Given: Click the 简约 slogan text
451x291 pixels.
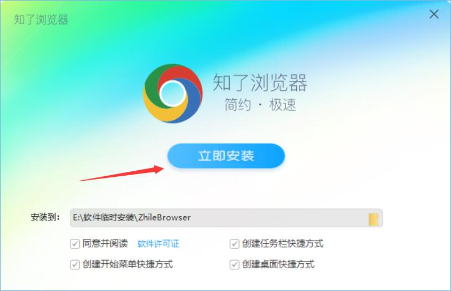Looking at the screenshot, I should [x=237, y=105].
